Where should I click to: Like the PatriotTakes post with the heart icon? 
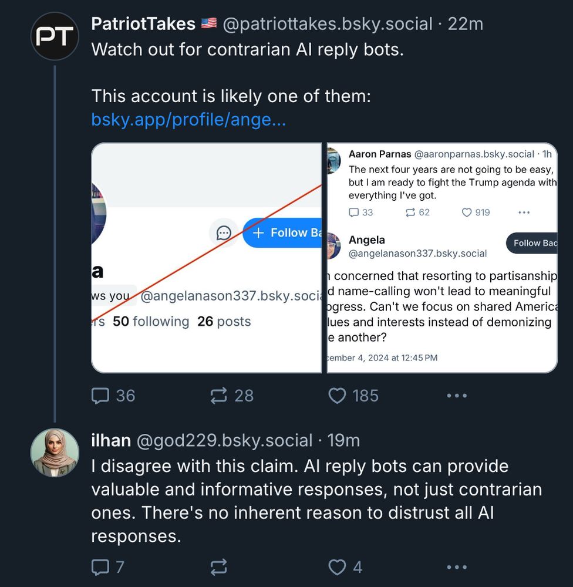(337, 396)
